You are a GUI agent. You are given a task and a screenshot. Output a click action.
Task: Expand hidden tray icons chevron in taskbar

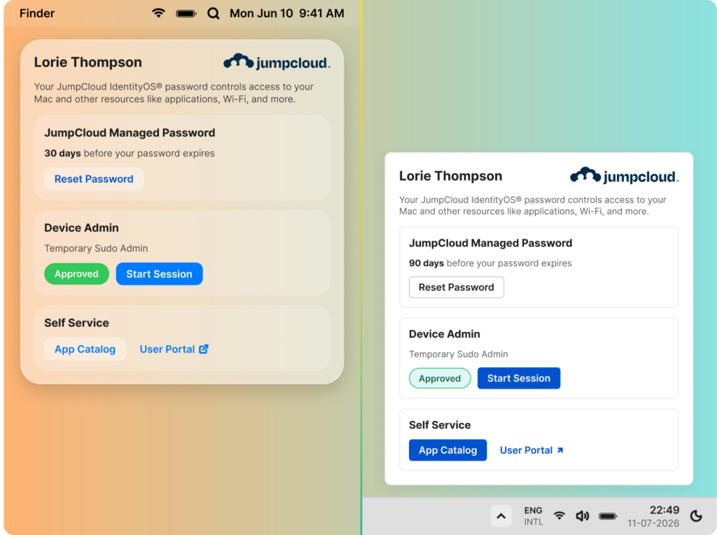click(501, 516)
